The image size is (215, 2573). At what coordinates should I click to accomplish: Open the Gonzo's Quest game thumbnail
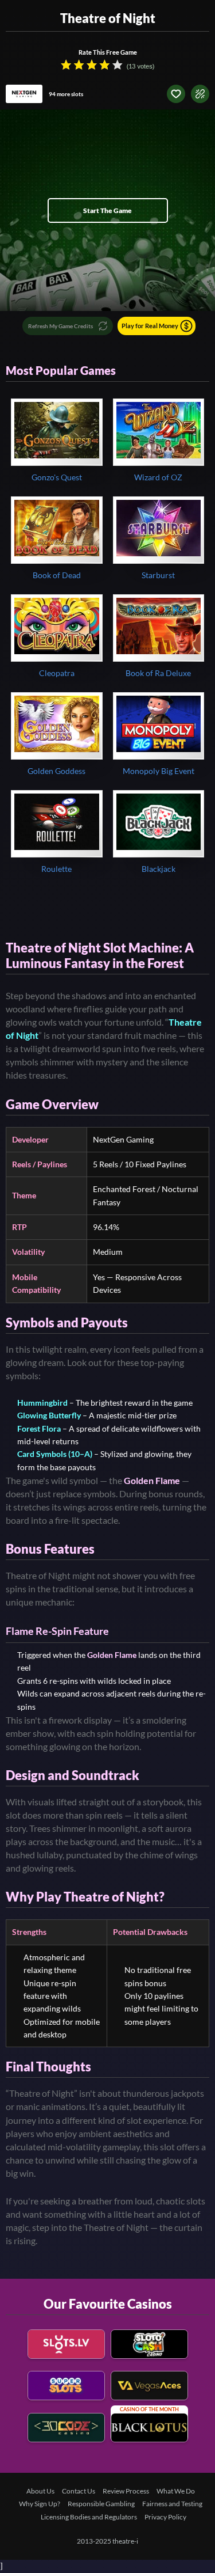pyautogui.click(x=57, y=432)
